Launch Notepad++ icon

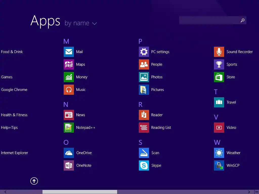point(69,128)
